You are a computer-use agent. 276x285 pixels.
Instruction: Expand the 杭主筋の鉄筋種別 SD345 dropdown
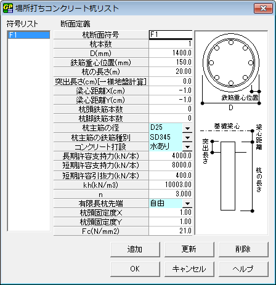point(187,137)
